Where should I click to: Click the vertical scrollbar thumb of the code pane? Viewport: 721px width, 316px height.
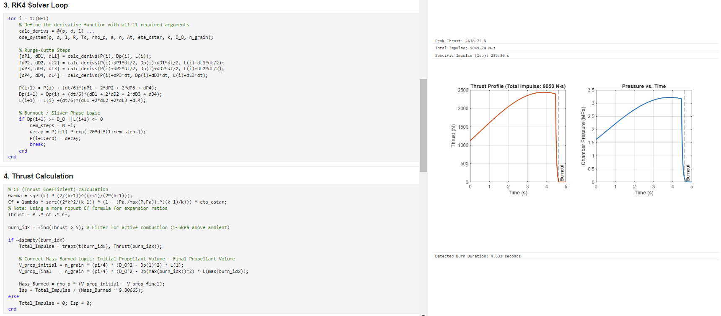(423, 125)
